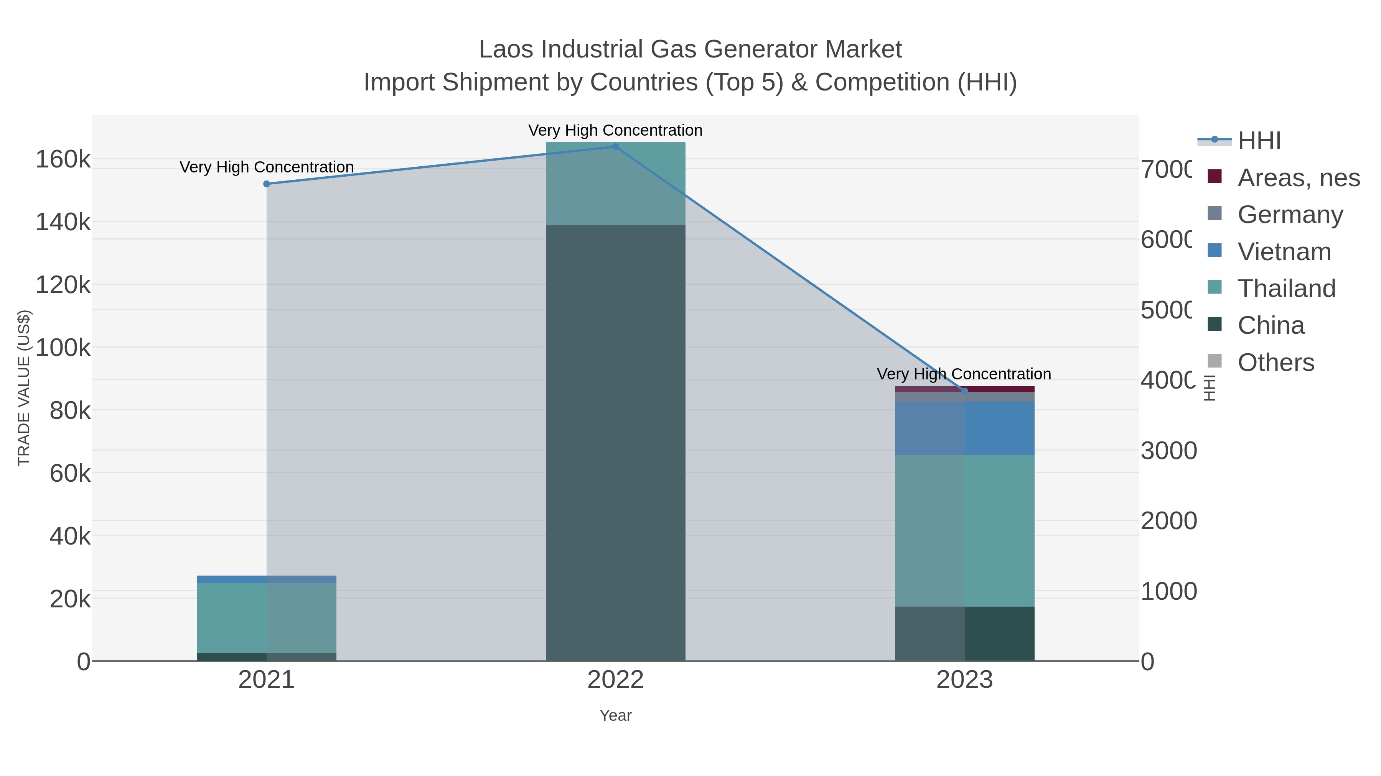Select the Areas, nes segment atop 2023 bar

pyautogui.click(x=964, y=389)
